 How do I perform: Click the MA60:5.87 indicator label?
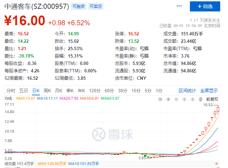coord(110,98)
